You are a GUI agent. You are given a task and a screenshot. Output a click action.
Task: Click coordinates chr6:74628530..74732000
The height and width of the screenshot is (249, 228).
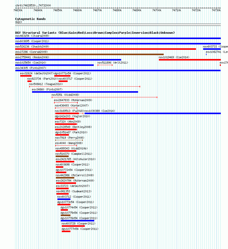33,5
